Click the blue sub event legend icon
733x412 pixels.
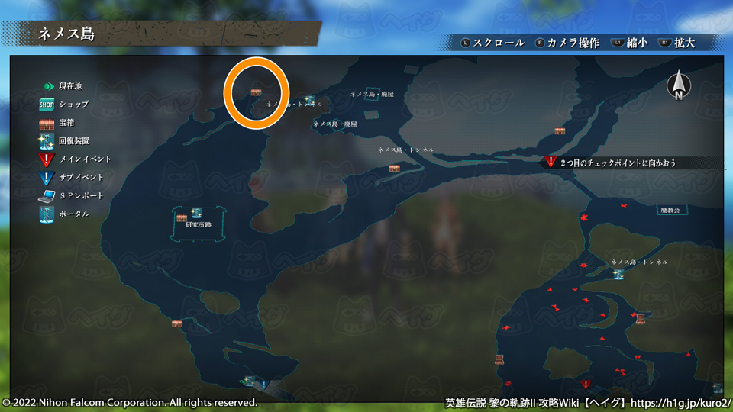click(47, 178)
